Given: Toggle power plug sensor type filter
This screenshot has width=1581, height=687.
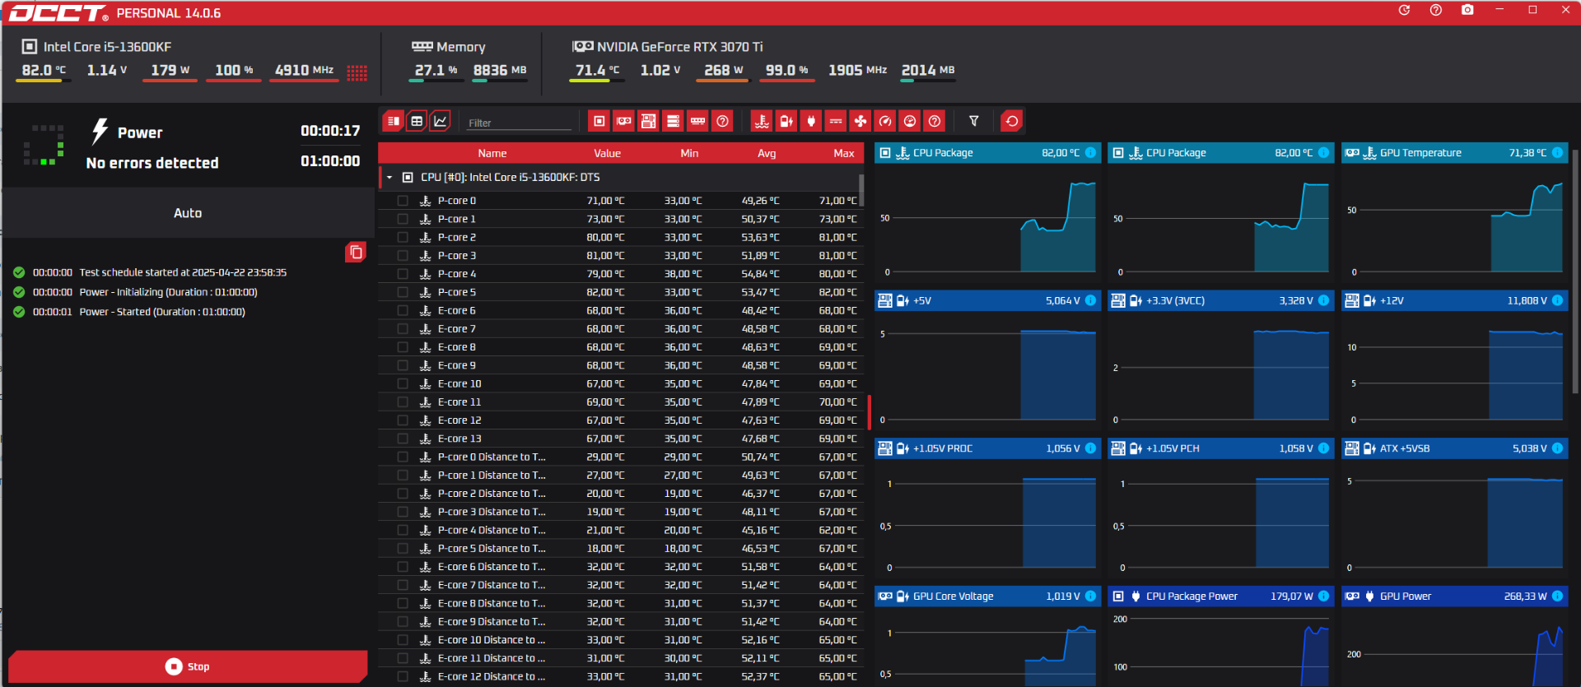Looking at the screenshot, I should [811, 122].
